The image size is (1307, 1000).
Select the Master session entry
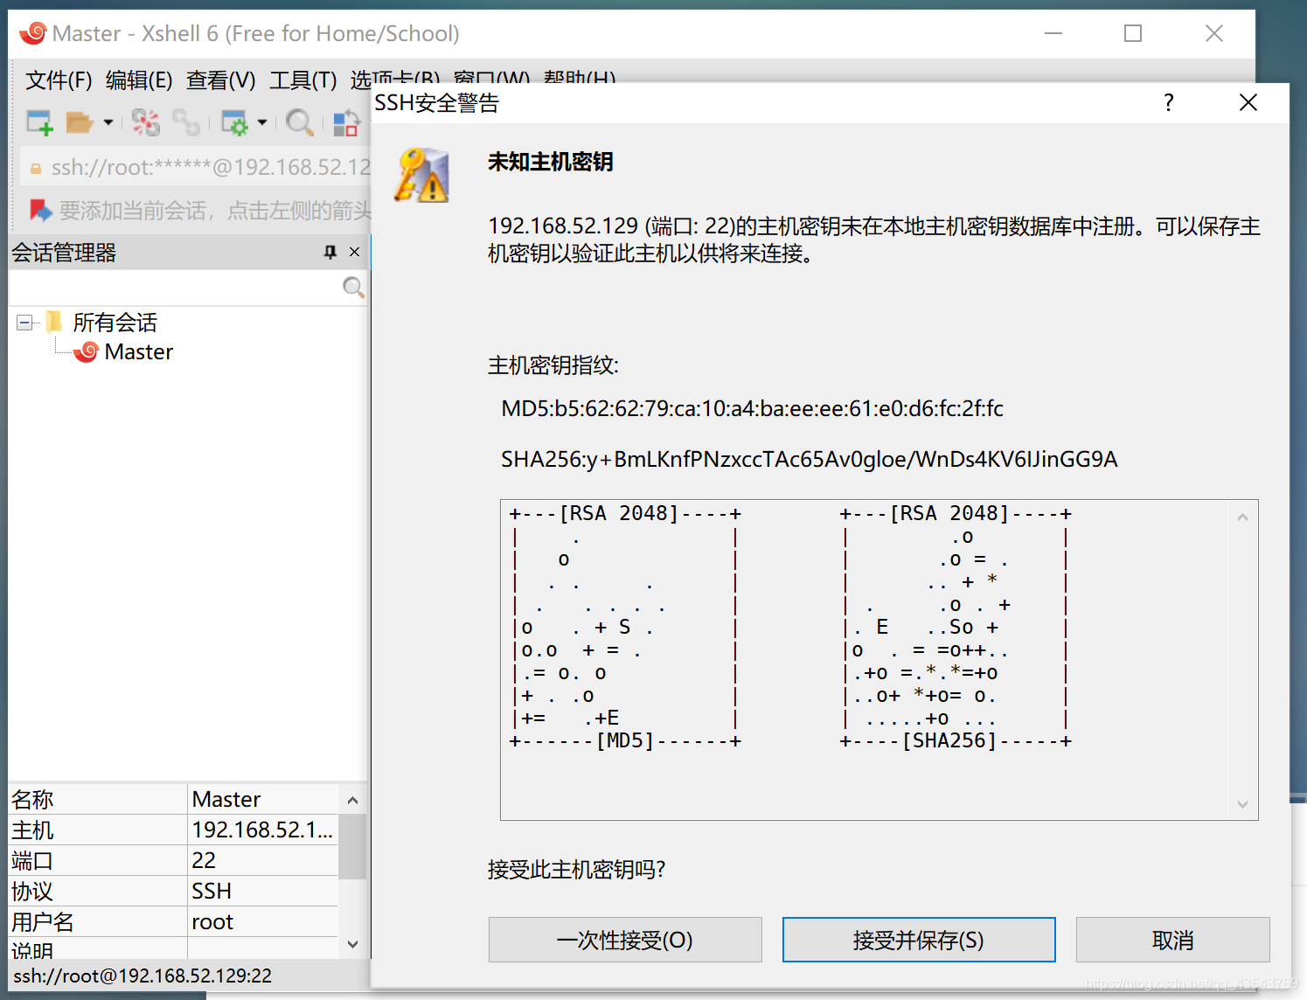(x=139, y=352)
